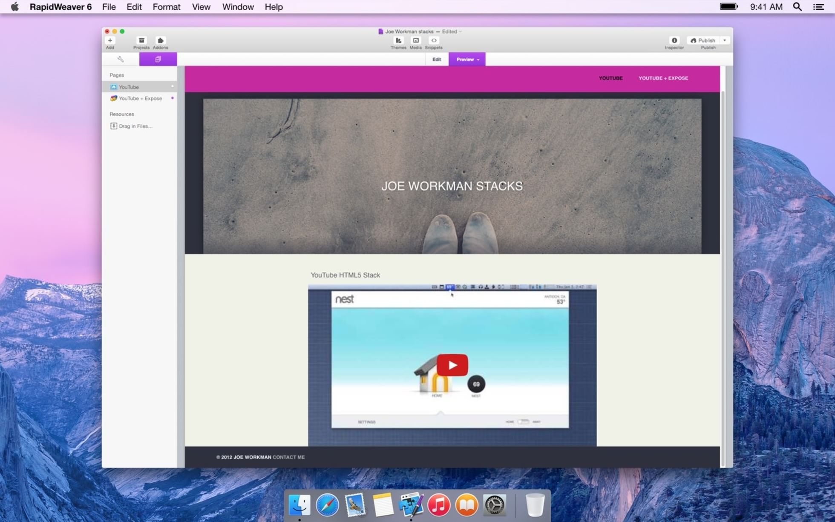This screenshot has height=522, width=835.
Task: Open Mail from the dock
Action: [x=355, y=505]
